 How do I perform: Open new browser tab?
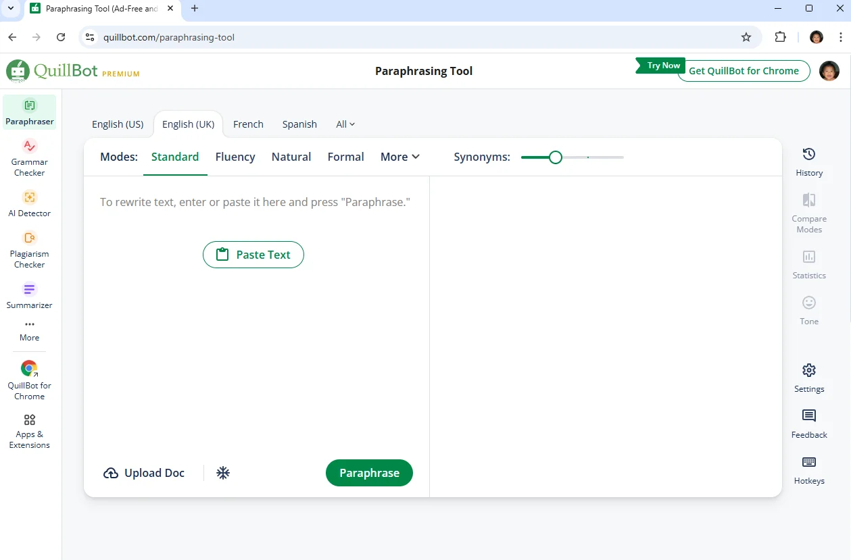195,9
